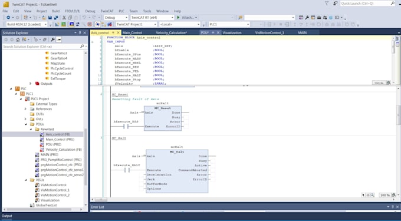Click the zoom magnifier icon in ladder editor
The height and width of the screenshot is (221, 401).
373,195
